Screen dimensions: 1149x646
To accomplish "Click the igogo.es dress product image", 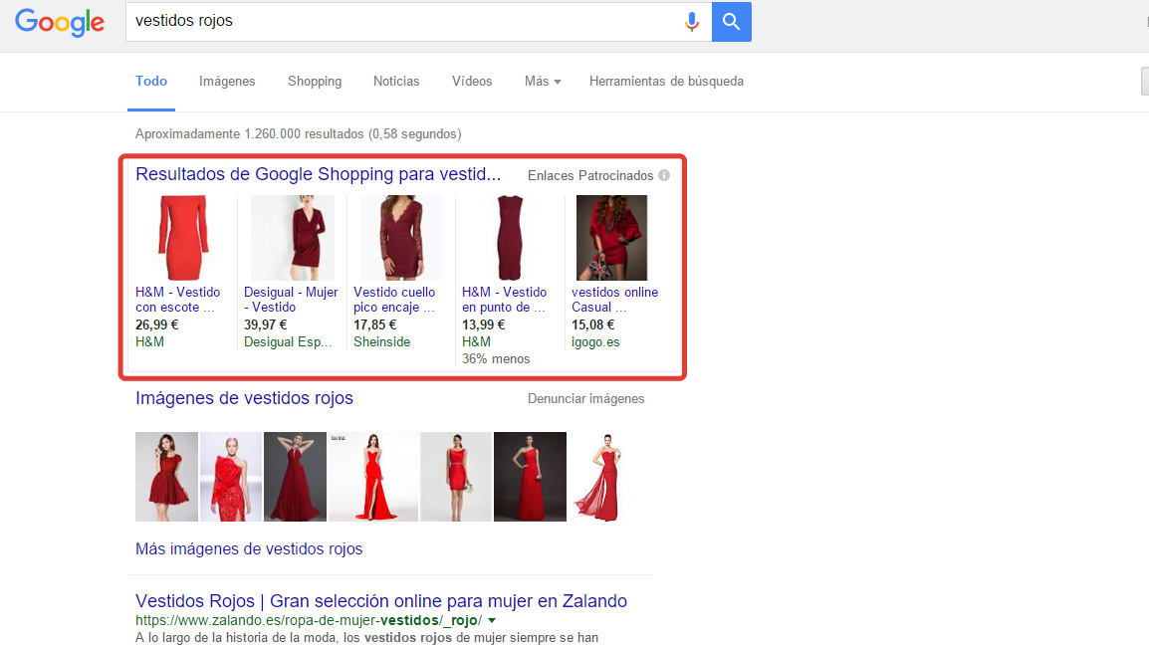I will tap(612, 237).
